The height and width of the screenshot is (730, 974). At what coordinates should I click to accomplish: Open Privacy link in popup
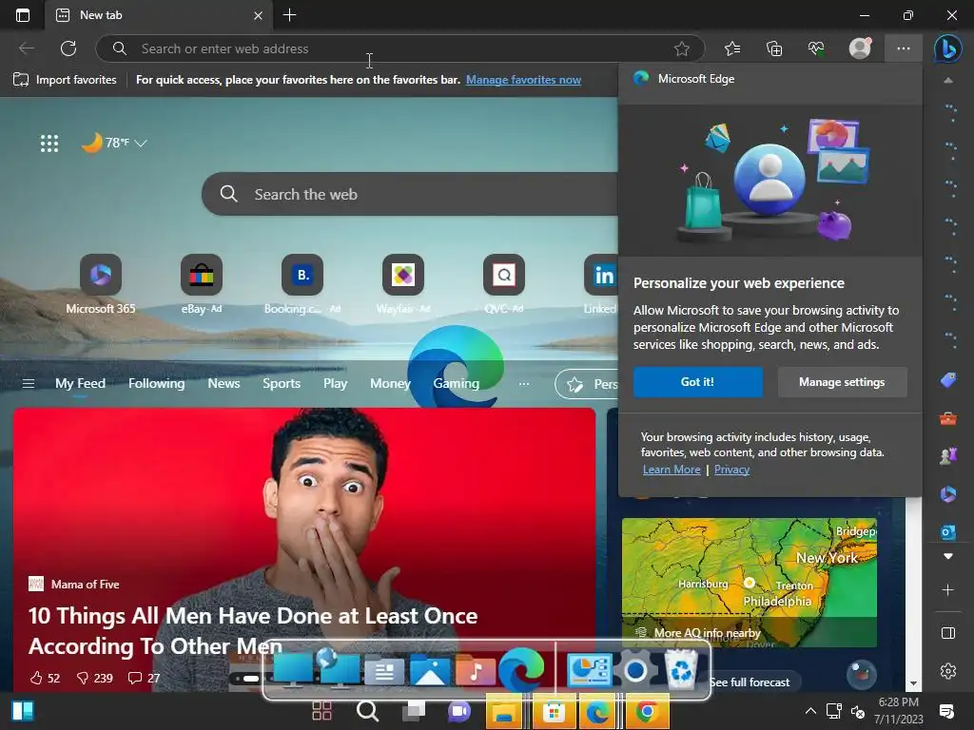pos(731,470)
